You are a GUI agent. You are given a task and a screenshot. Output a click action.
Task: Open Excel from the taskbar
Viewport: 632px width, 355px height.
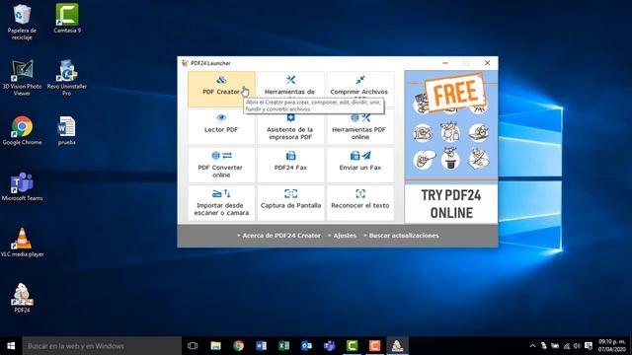(283, 346)
